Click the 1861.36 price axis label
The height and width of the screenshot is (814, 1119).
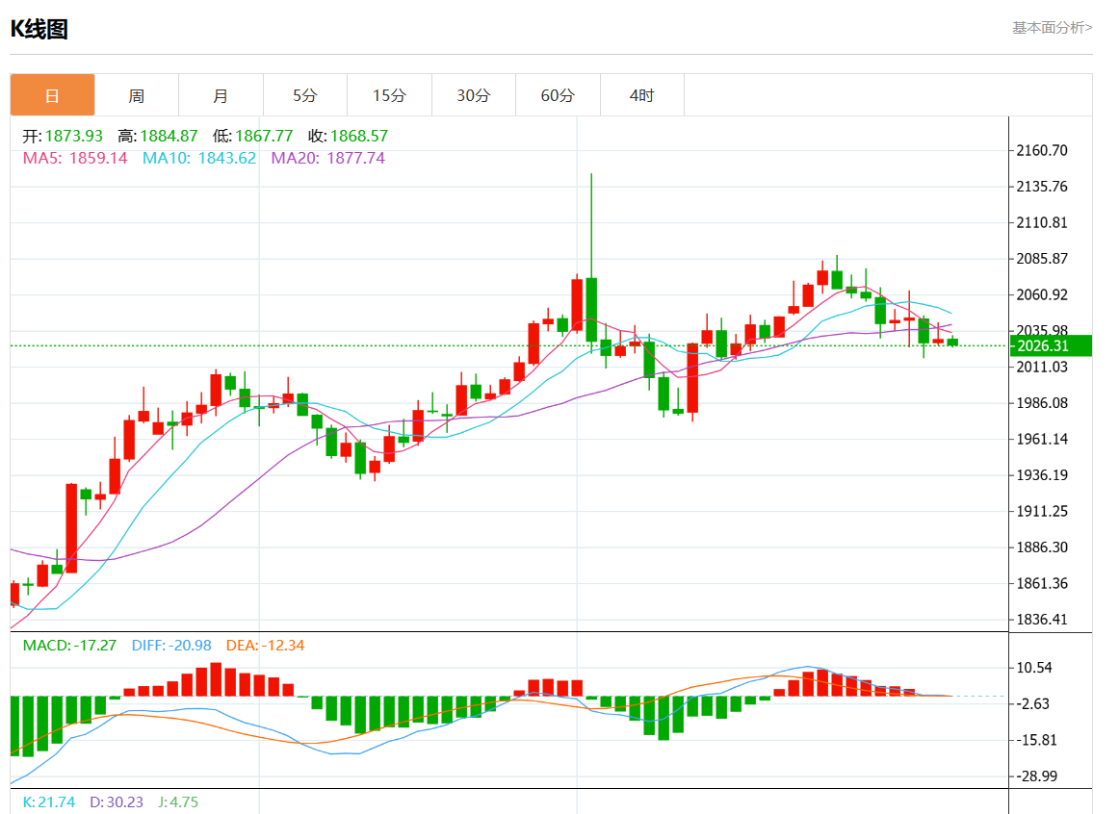point(1042,583)
